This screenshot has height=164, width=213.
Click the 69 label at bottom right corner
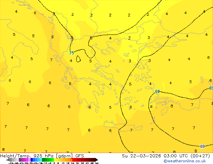(202, 146)
